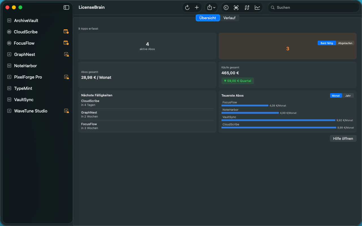Click the euro currency icon

226,8
